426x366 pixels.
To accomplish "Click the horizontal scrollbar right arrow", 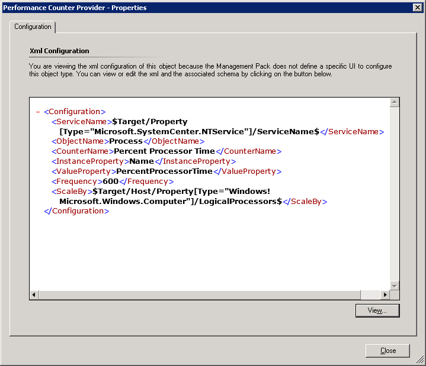I will pyautogui.click(x=385, y=294).
